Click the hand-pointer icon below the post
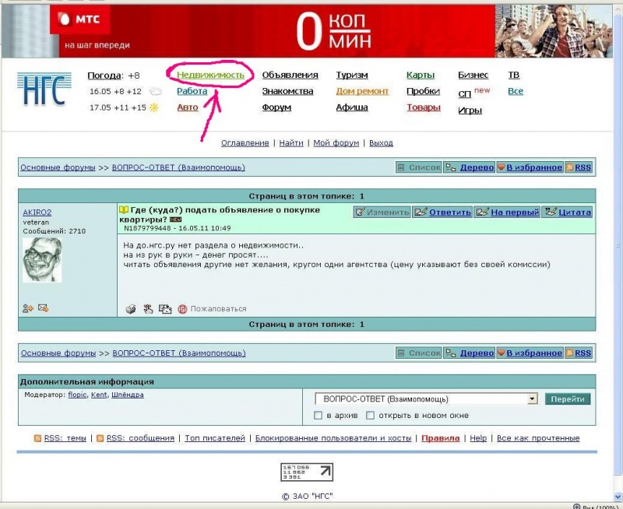 (x=148, y=309)
